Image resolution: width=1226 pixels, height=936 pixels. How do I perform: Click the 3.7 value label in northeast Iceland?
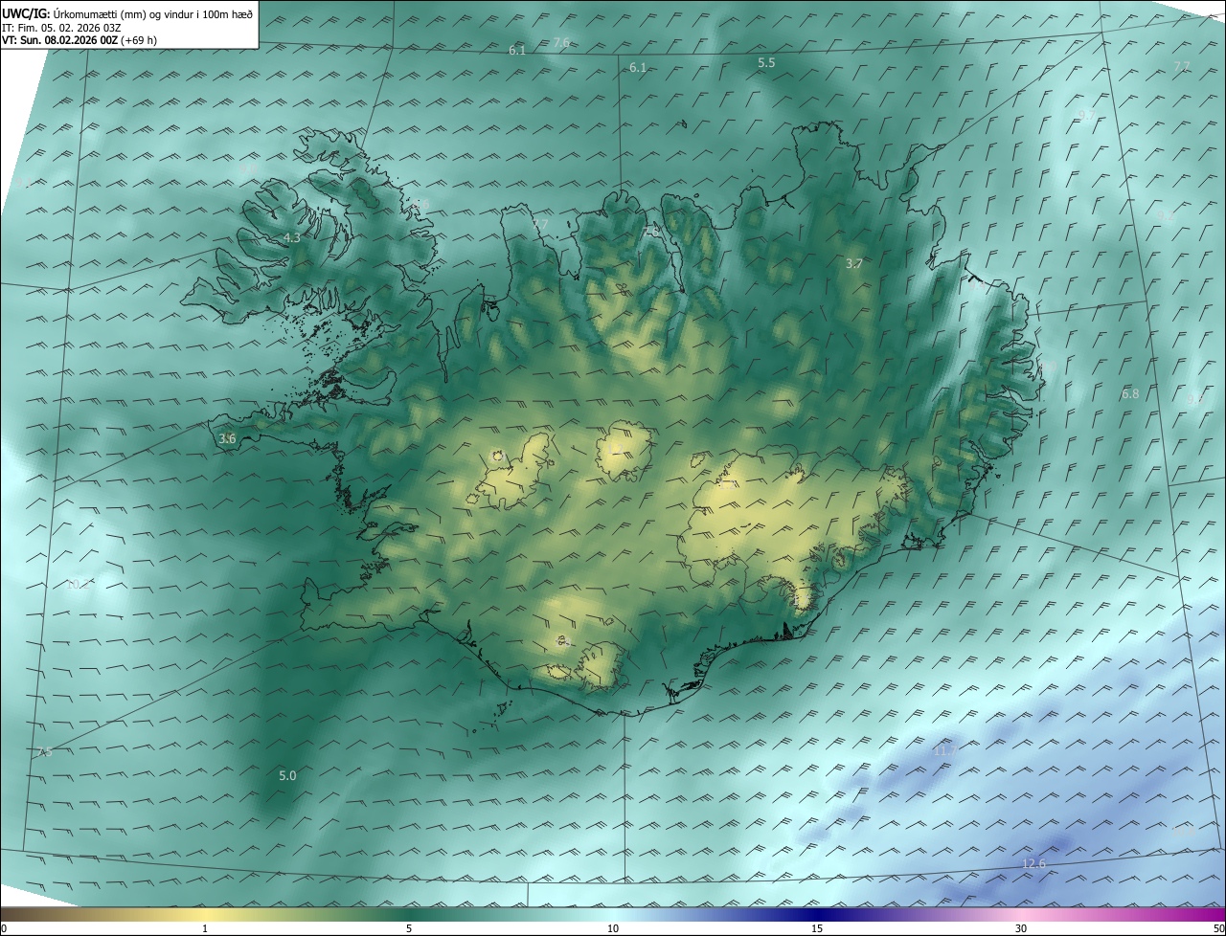pos(854,263)
